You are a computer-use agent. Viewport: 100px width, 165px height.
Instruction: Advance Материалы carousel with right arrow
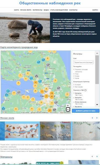[97, 156]
